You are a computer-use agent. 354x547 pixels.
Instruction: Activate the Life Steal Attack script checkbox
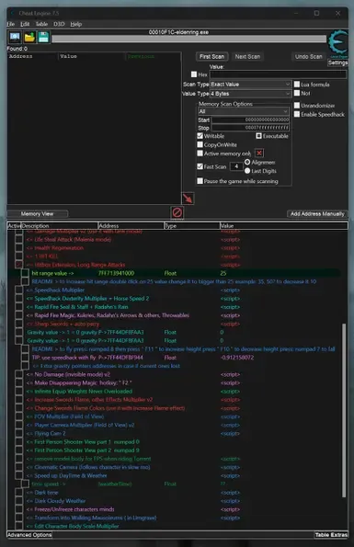(x=18, y=239)
